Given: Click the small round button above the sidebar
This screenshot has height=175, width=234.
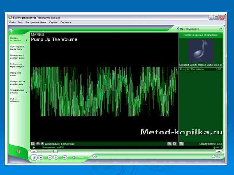Looking at the screenshot, I should coord(11,31).
